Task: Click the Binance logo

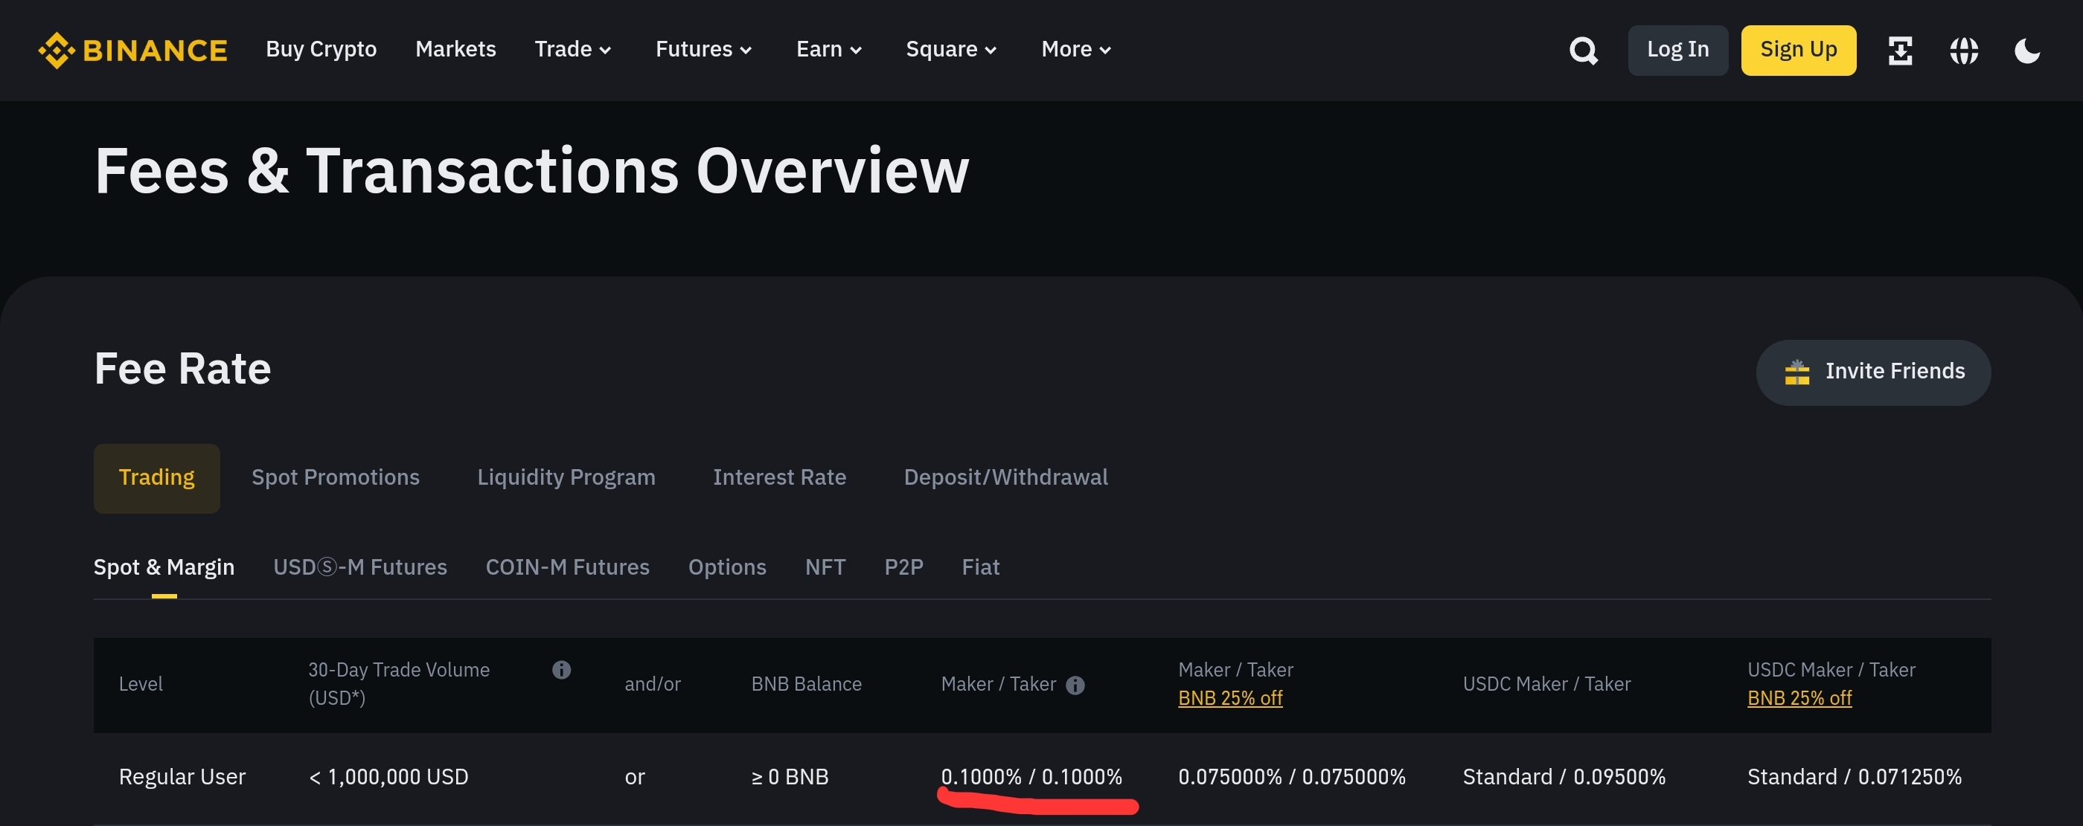Action: tap(132, 50)
